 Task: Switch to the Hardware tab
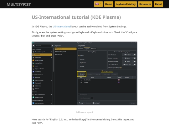click(80, 49)
